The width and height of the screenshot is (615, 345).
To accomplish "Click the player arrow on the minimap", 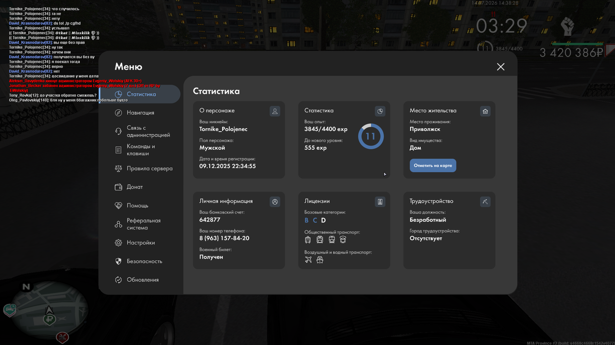I will tap(49, 309).
